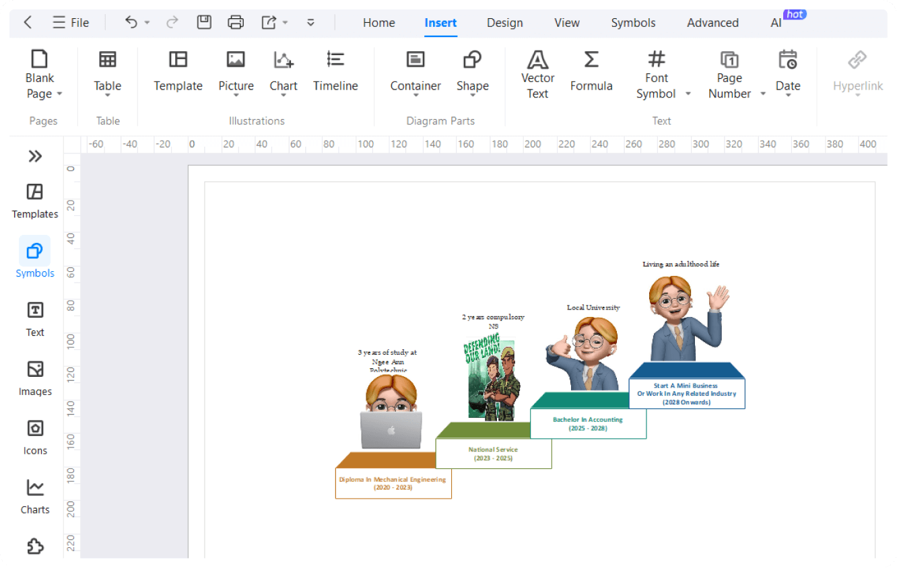This screenshot has width=897, height=568.
Task: Click the Page Number icon
Action: 729,59
